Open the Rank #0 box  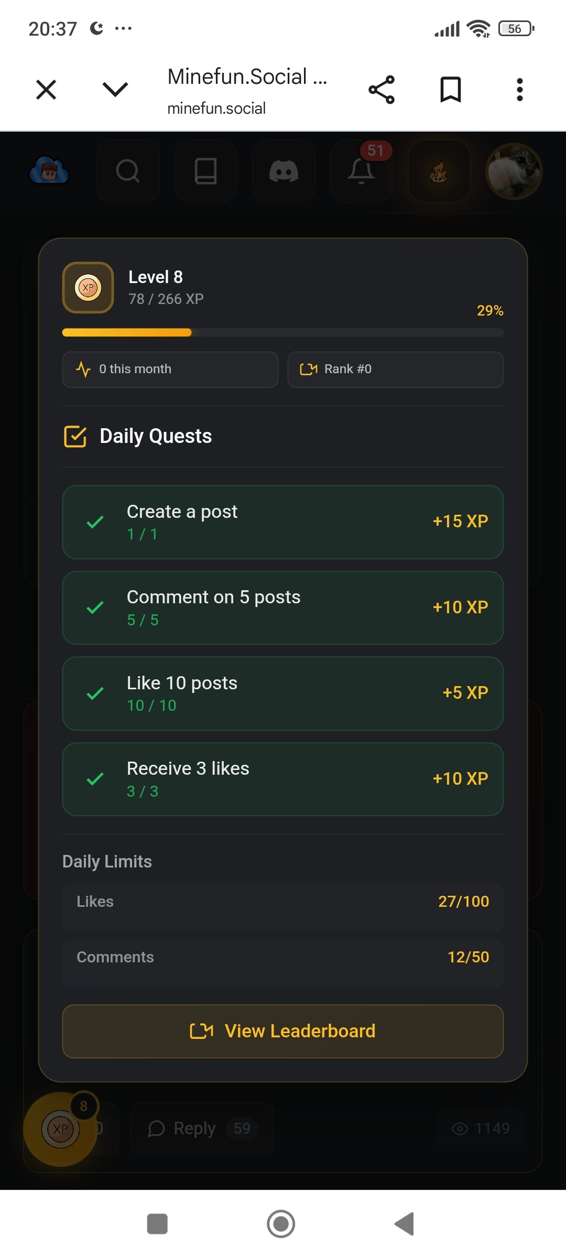click(x=395, y=369)
